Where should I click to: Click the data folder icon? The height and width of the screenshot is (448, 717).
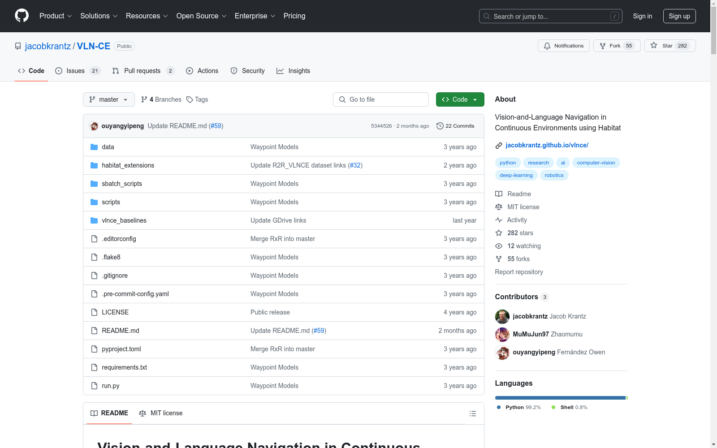point(94,147)
